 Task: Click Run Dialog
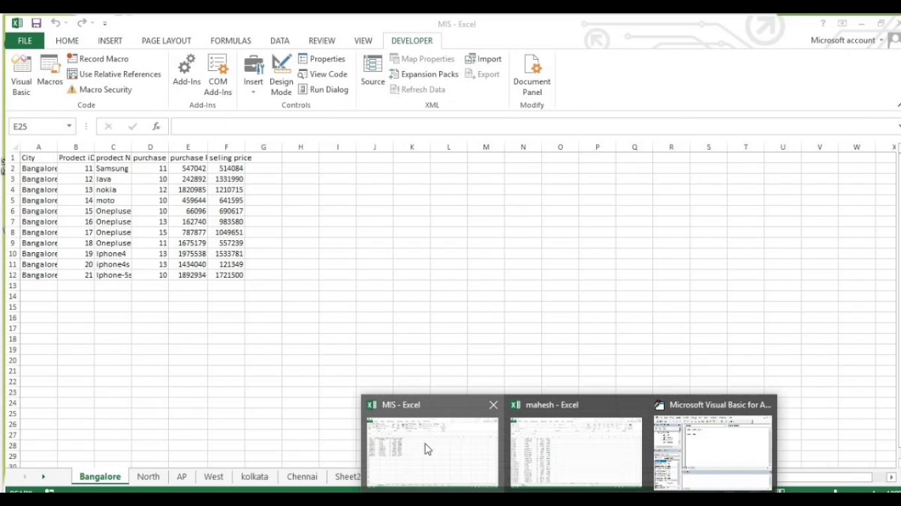click(x=323, y=90)
